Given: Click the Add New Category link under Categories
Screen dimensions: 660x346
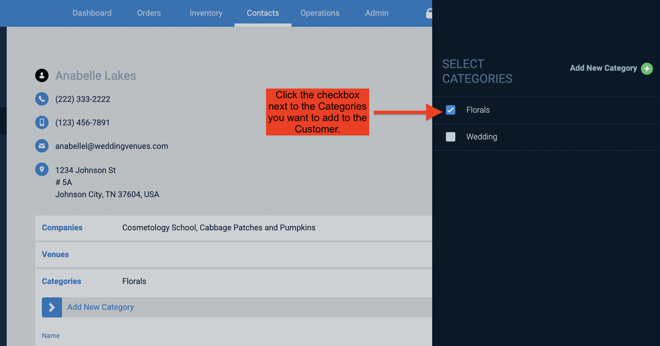Looking at the screenshot, I should click(101, 307).
